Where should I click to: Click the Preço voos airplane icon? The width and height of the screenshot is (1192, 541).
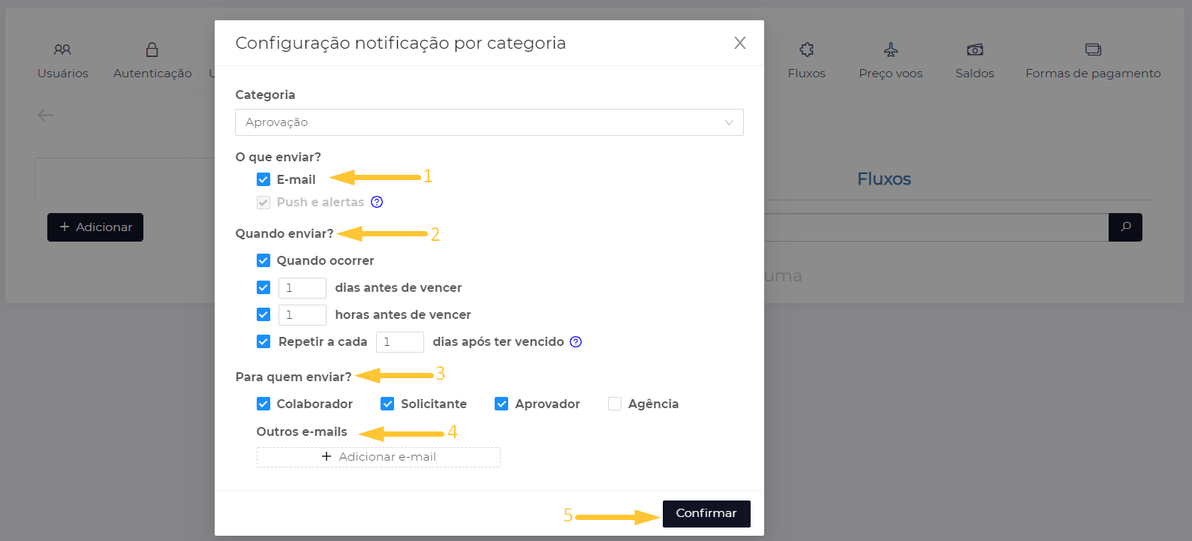point(890,50)
